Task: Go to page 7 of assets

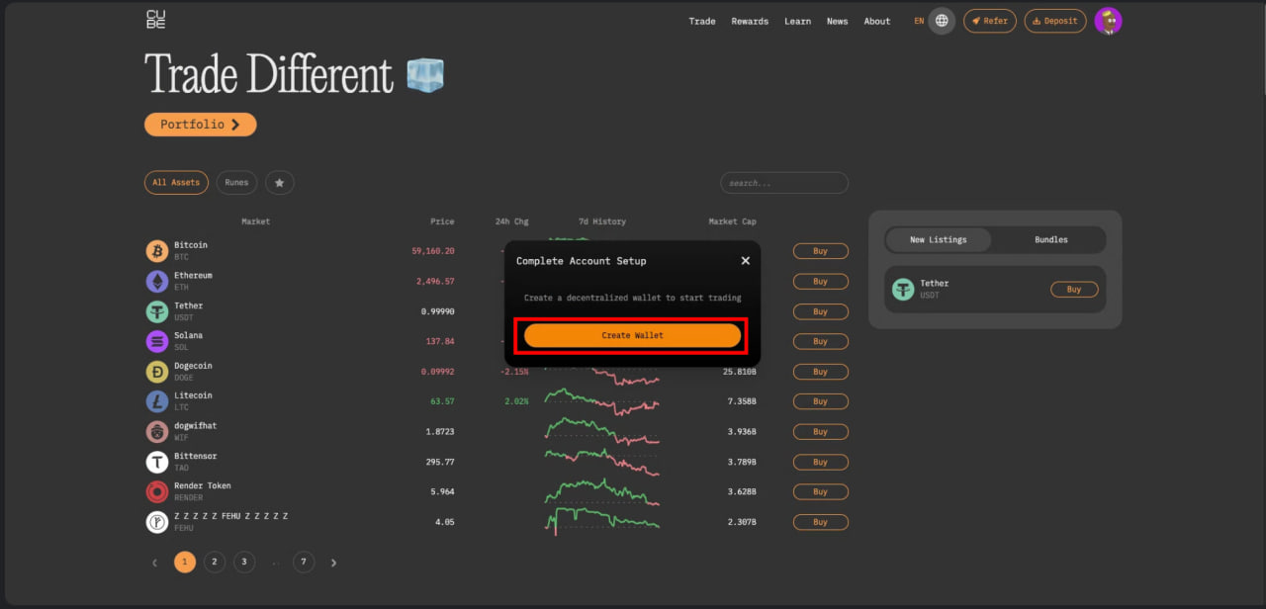Action: point(304,563)
